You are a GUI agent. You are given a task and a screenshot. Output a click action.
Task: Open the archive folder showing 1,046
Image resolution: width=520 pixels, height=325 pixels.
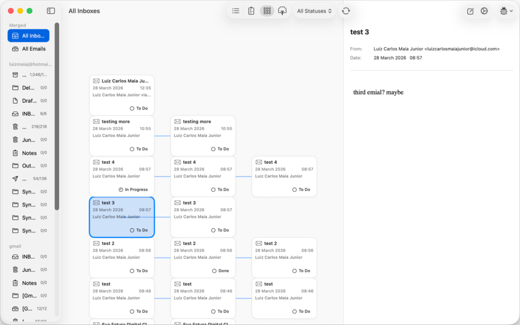[28, 75]
